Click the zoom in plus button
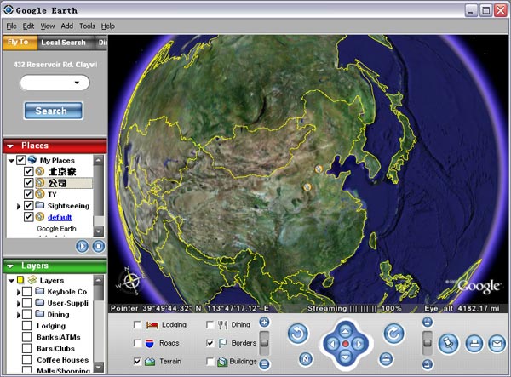Image resolution: width=511 pixels, height=377 pixels. pos(264,323)
